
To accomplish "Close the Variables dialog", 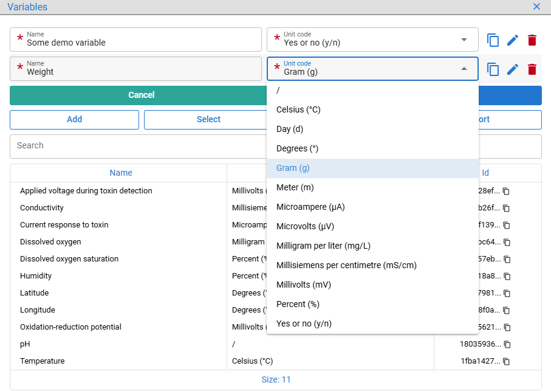I will [x=536, y=7].
